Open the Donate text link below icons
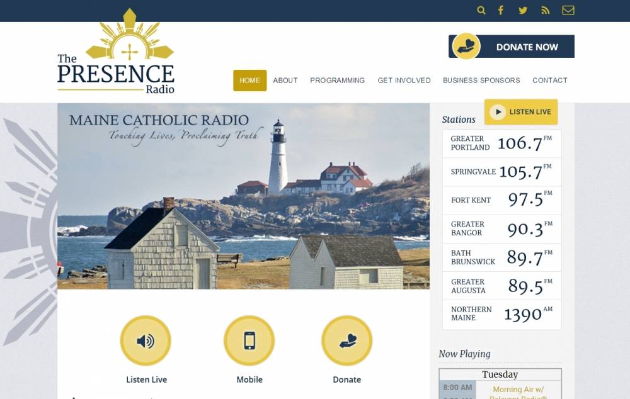 346,379
